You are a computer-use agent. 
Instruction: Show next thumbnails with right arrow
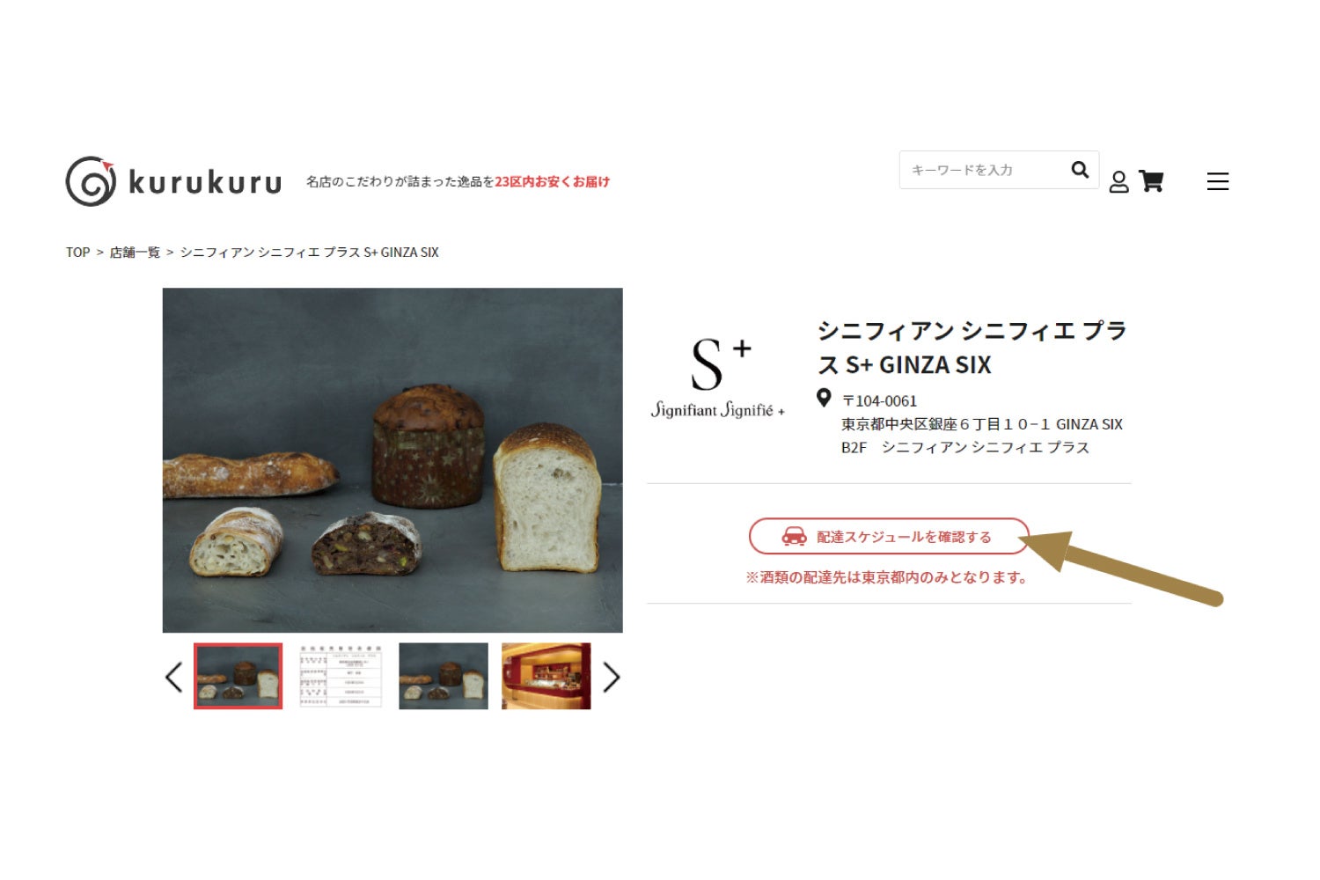pyautogui.click(x=612, y=677)
